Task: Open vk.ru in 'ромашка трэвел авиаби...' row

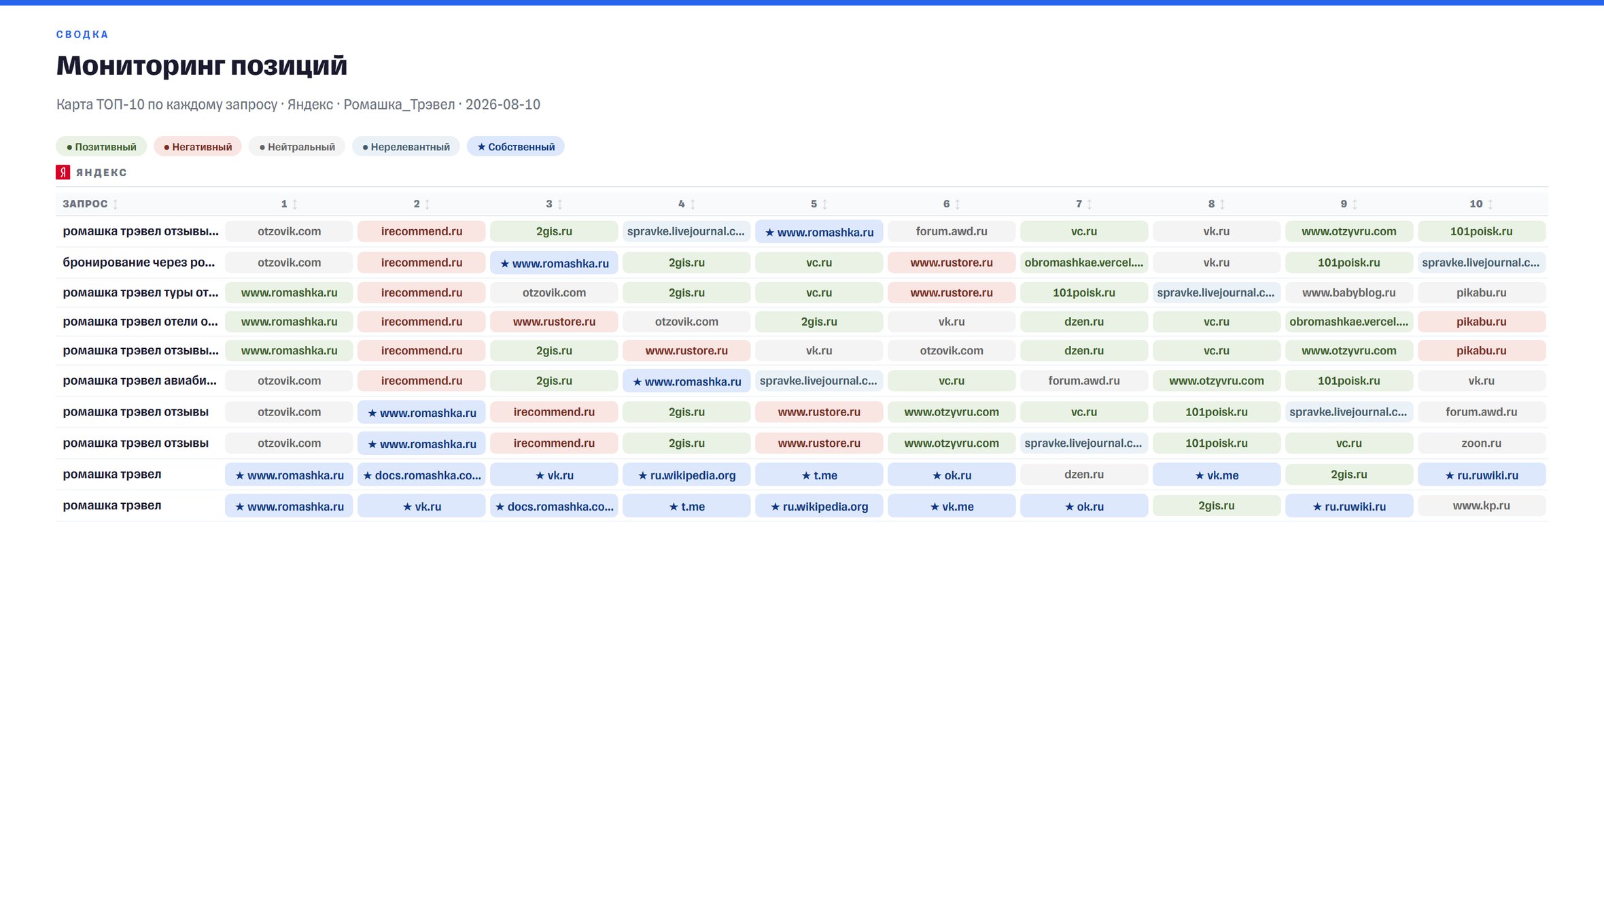Action: [x=1482, y=381]
